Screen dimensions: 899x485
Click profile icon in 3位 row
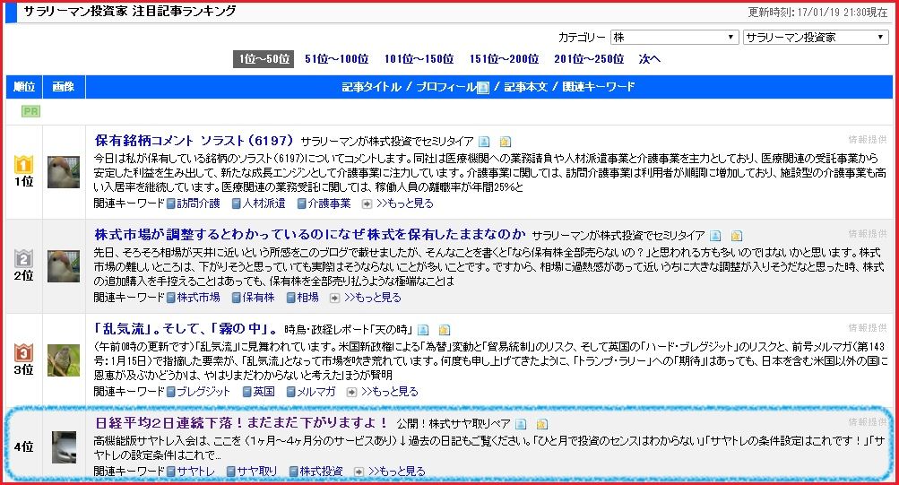(422, 330)
